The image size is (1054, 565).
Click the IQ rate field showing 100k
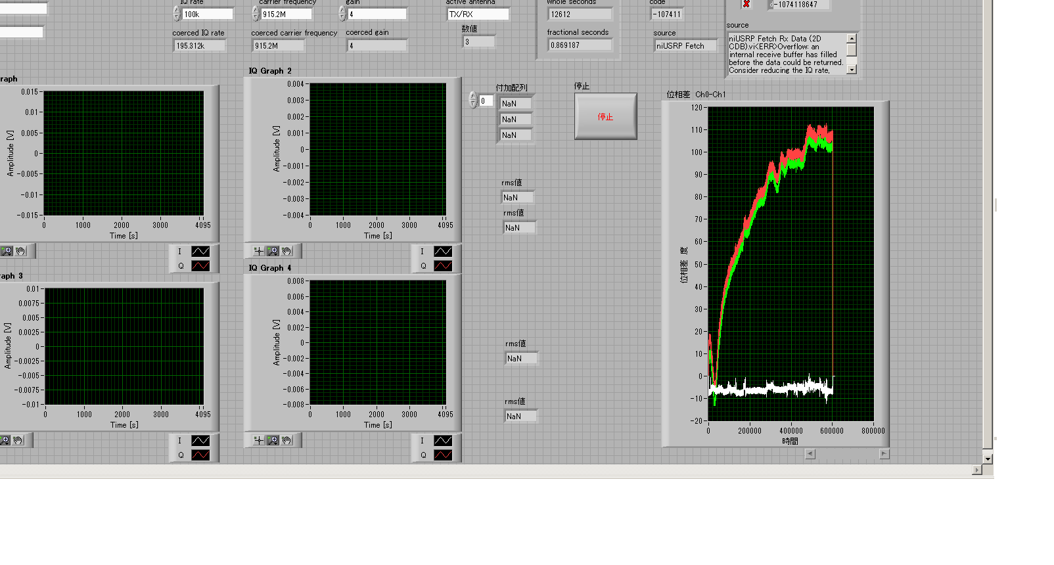click(x=208, y=14)
